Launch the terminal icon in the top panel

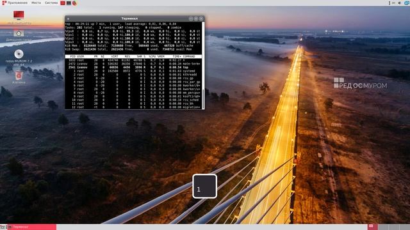(x=69, y=3)
